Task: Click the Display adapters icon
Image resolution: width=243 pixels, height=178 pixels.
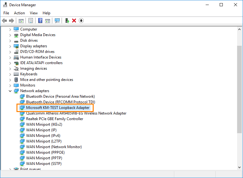Action: point(16,46)
